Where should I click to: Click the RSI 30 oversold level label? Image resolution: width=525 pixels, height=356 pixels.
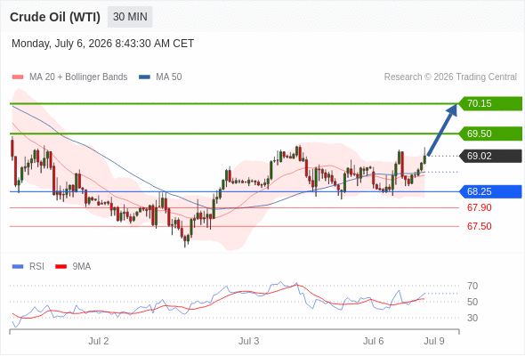pos(472,318)
